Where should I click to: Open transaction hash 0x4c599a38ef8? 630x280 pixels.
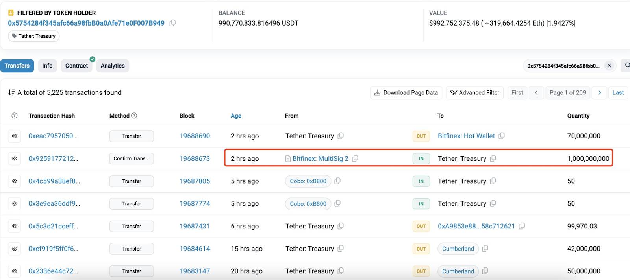[54, 181]
